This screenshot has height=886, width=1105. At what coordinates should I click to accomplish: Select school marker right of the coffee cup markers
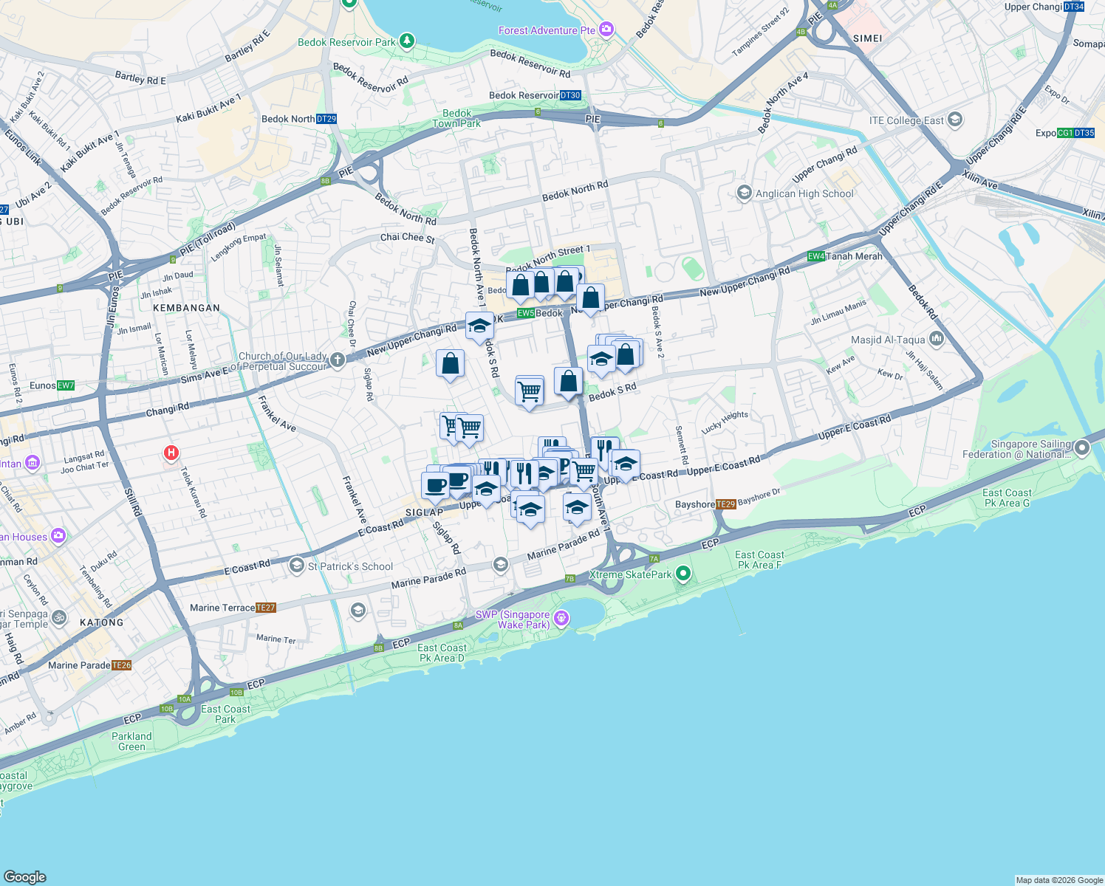pyautogui.click(x=486, y=489)
